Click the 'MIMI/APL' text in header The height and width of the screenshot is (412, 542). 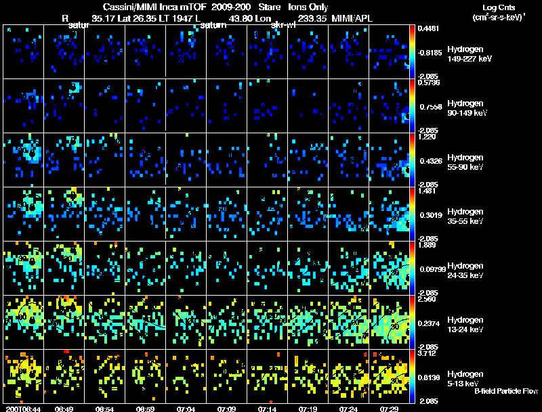(352, 18)
